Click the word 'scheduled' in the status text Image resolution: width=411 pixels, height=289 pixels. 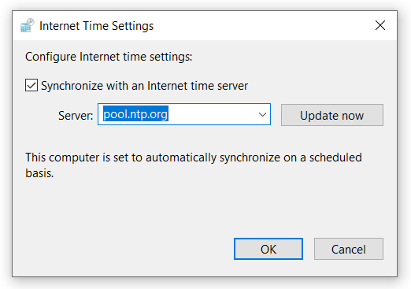(335, 157)
